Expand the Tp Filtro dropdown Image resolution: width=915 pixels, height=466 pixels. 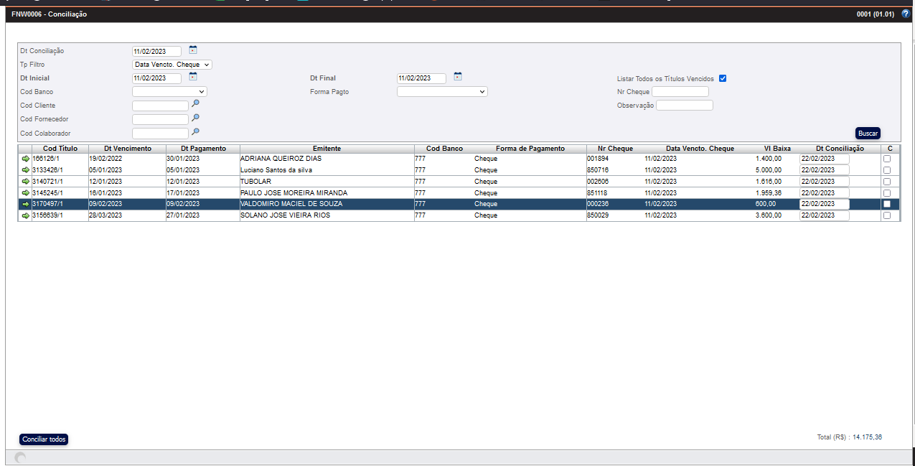pos(172,65)
